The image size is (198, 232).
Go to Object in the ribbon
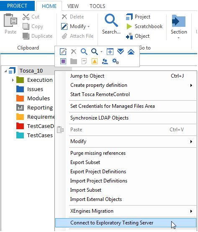pyautogui.click(x=138, y=36)
